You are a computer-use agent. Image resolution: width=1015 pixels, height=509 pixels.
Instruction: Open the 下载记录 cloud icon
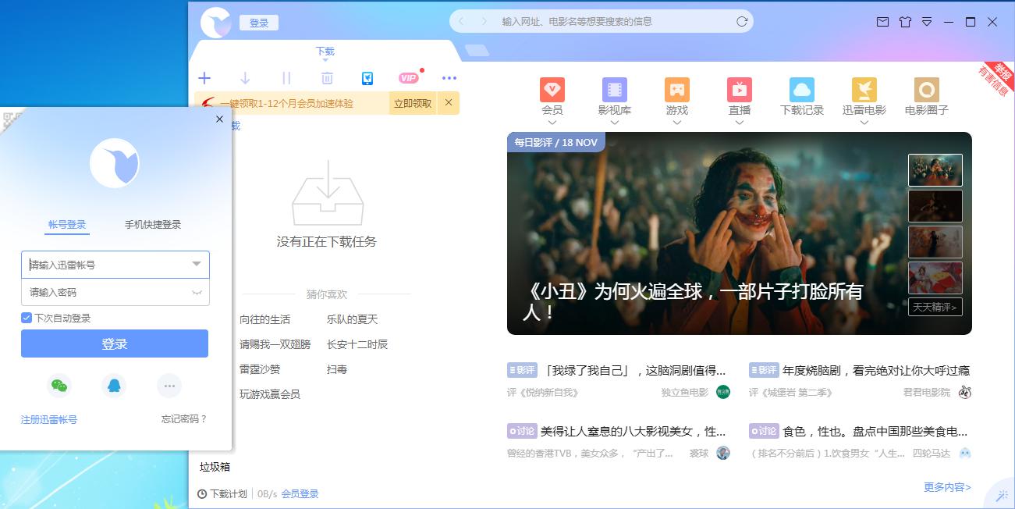[801, 90]
